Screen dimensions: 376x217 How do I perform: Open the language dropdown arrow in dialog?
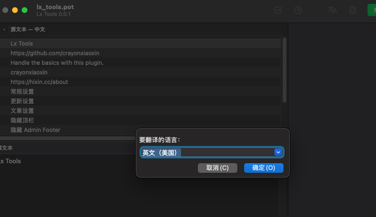click(278, 152)
